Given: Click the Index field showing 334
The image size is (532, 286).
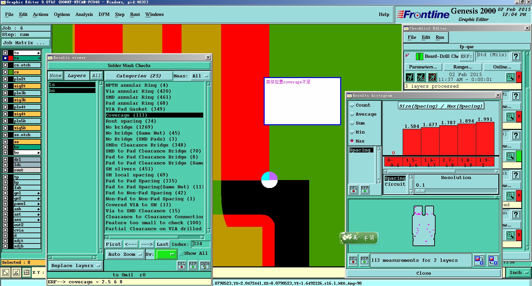Looking at the screenshot, I should [x=201, y=244].
